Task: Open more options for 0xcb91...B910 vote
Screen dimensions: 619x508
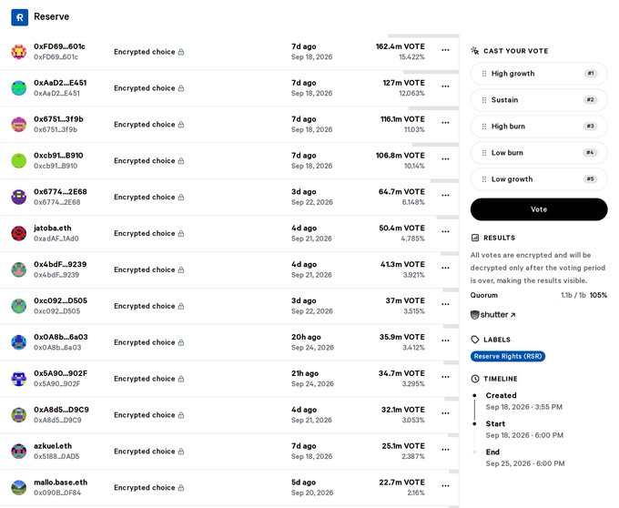Action: point(445,159)
